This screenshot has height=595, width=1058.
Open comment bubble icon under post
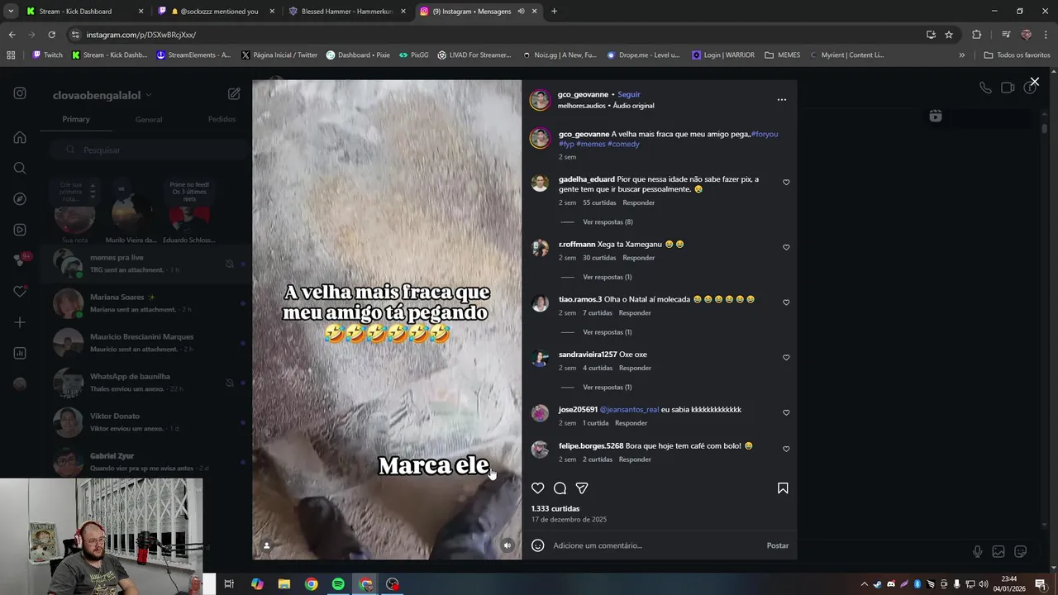pyautogui.click(x=560, y=488)
